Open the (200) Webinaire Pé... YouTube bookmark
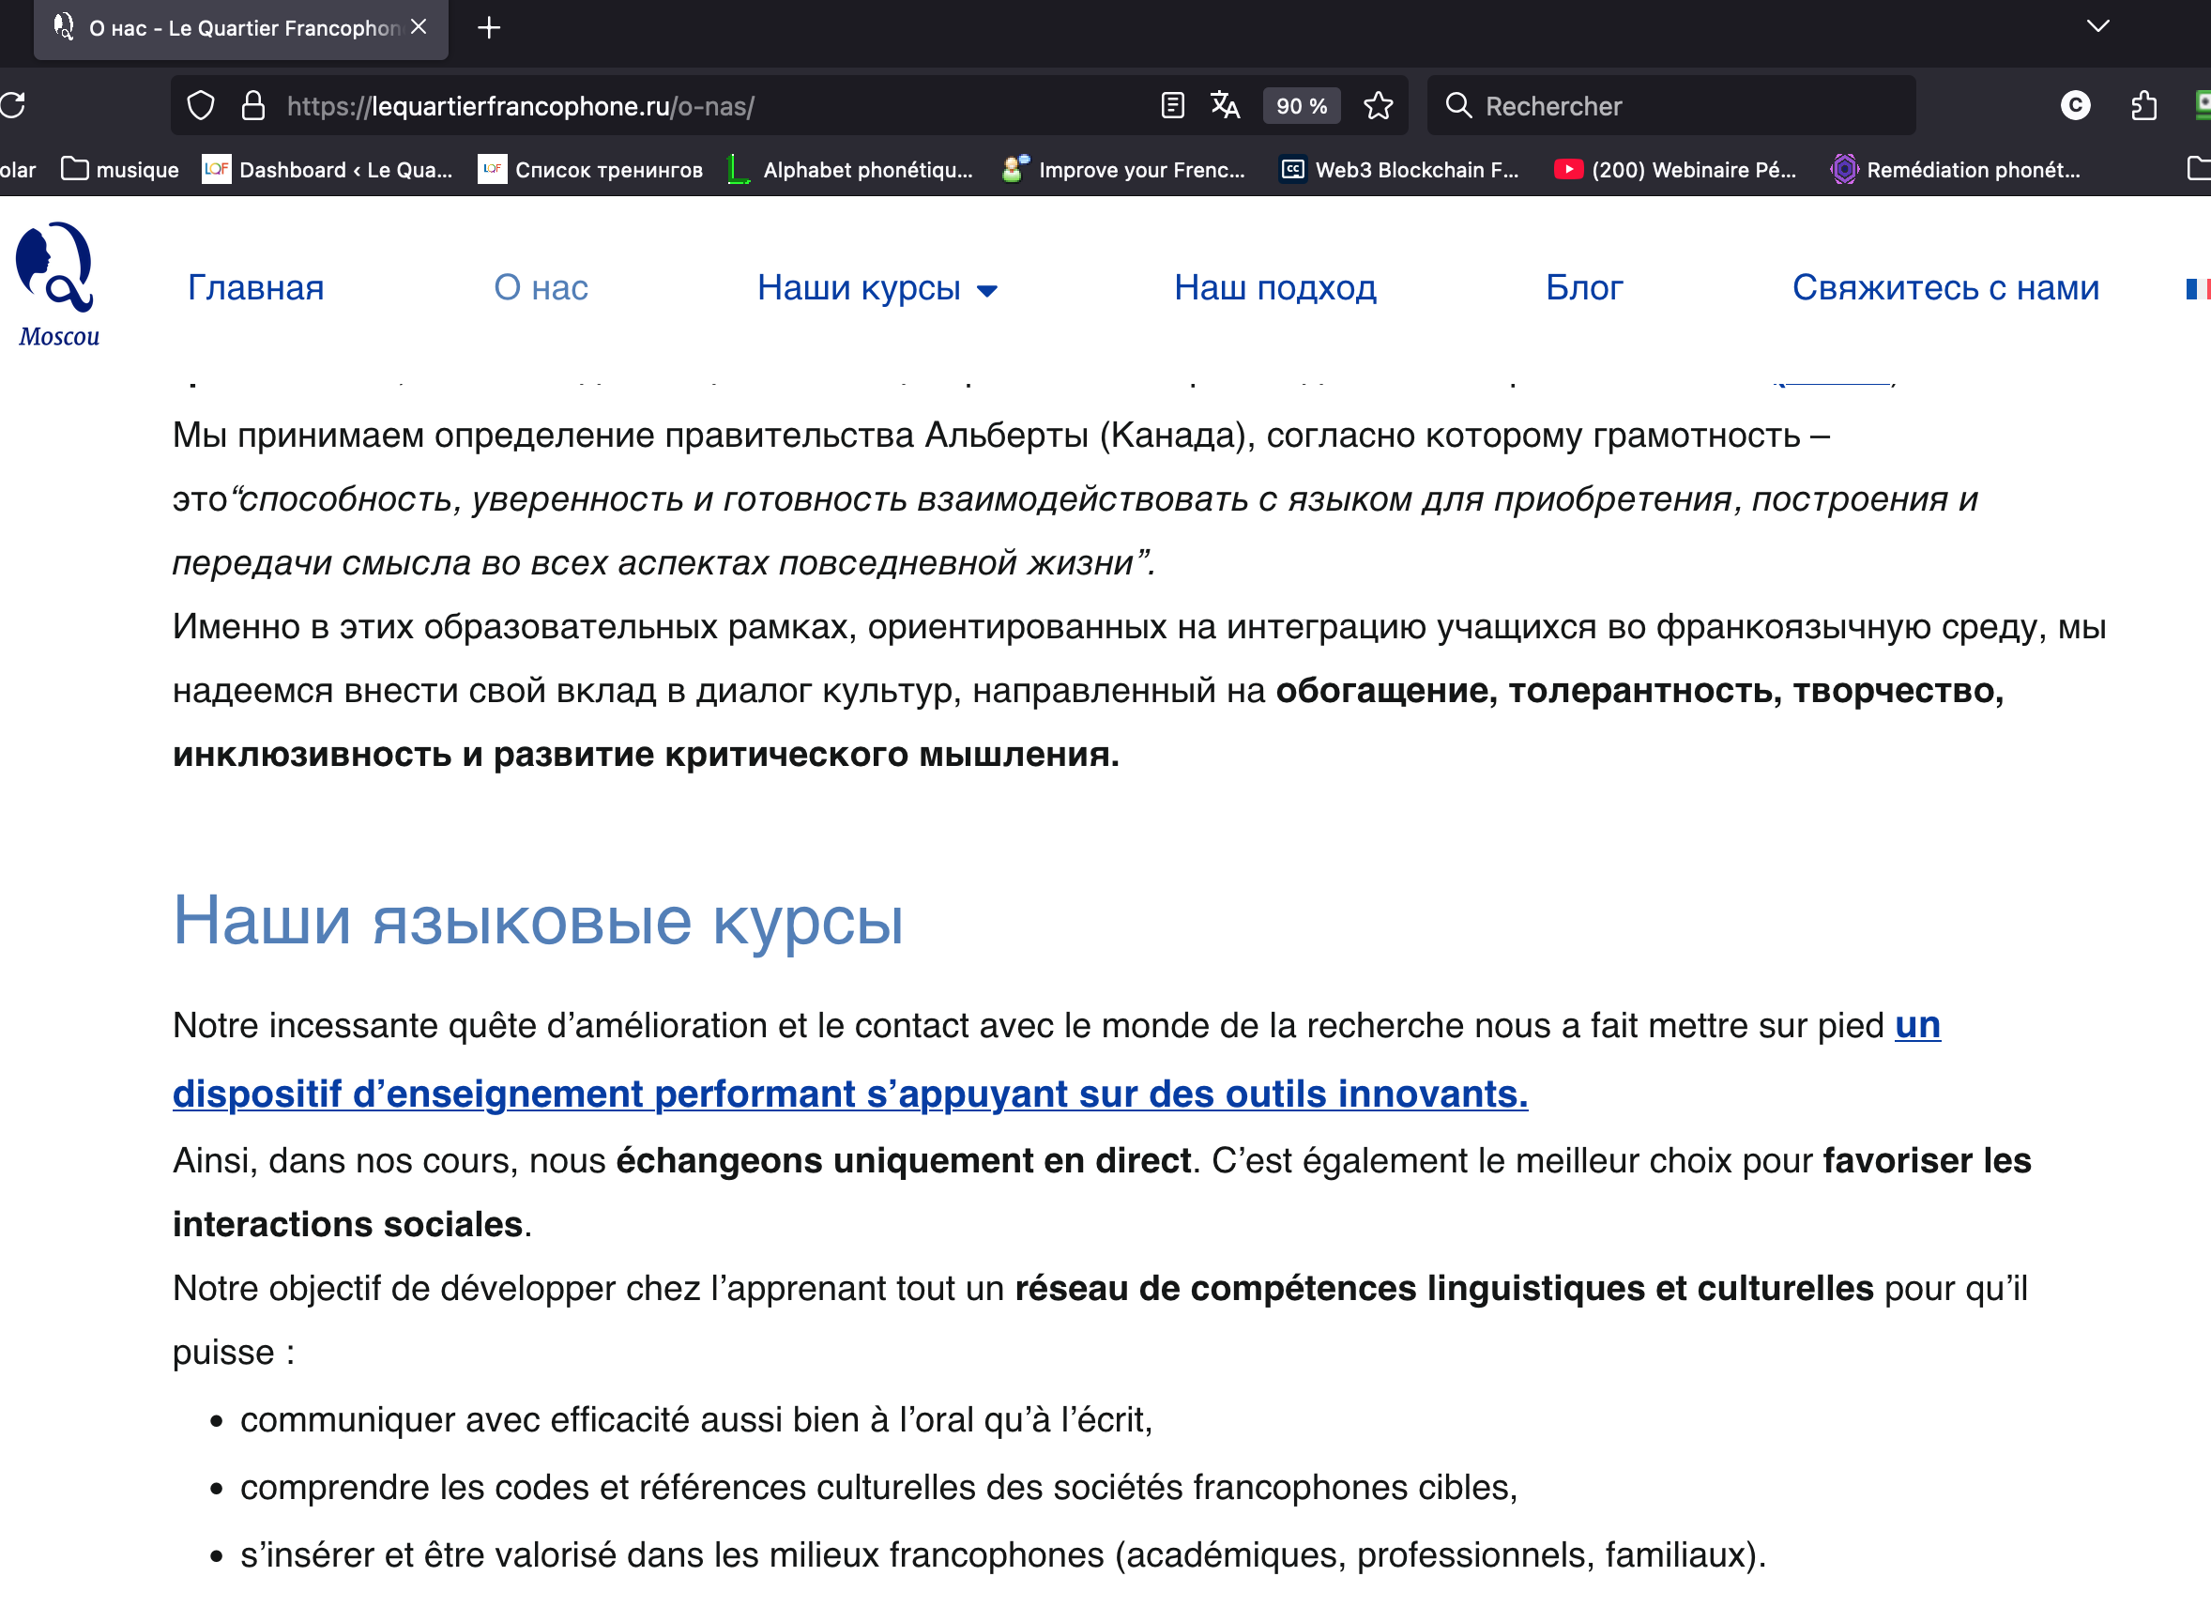This screenshot has height=1607, width=2211. click(x=1676, y=170)
